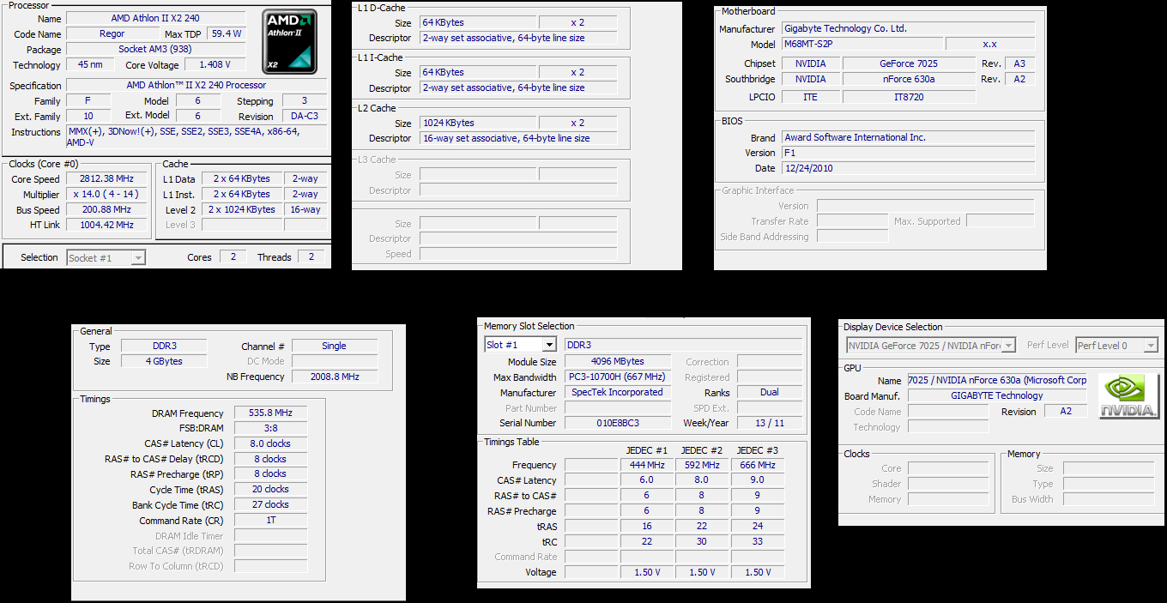Click the Module Size 4096 MBytes field
The image size is (1167, 603).
coord(618,361)
